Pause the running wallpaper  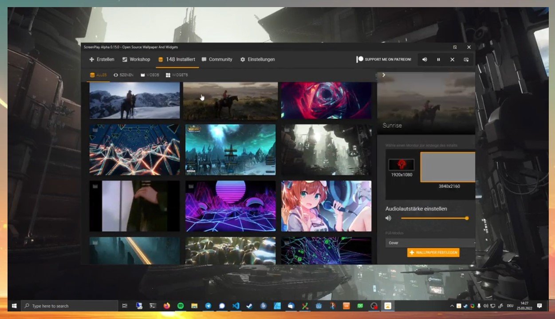pos(438,59)
